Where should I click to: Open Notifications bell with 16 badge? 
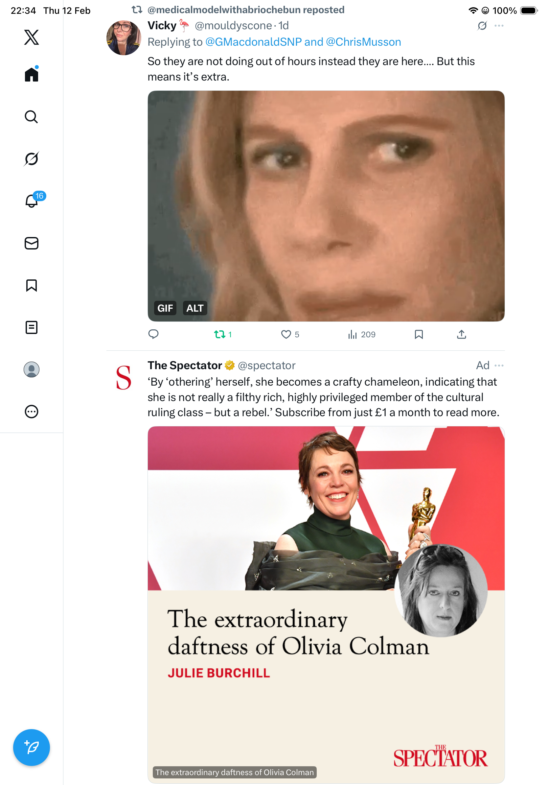click(32, 200)
